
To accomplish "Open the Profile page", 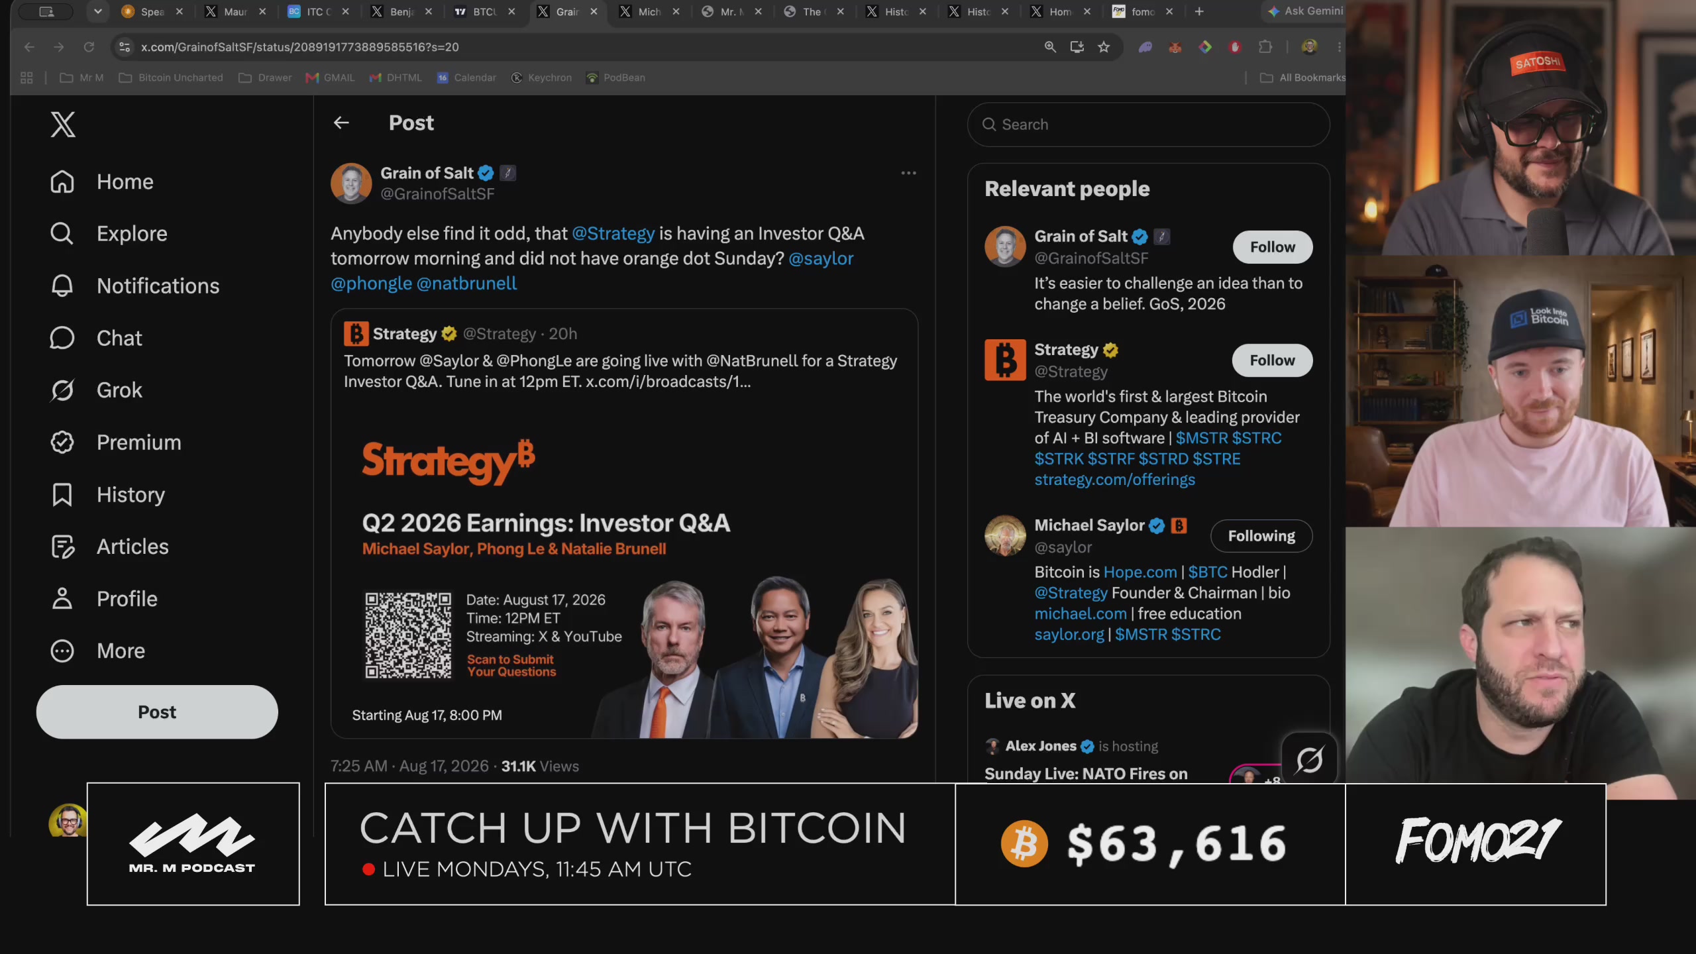I will (x=103, y=599).
